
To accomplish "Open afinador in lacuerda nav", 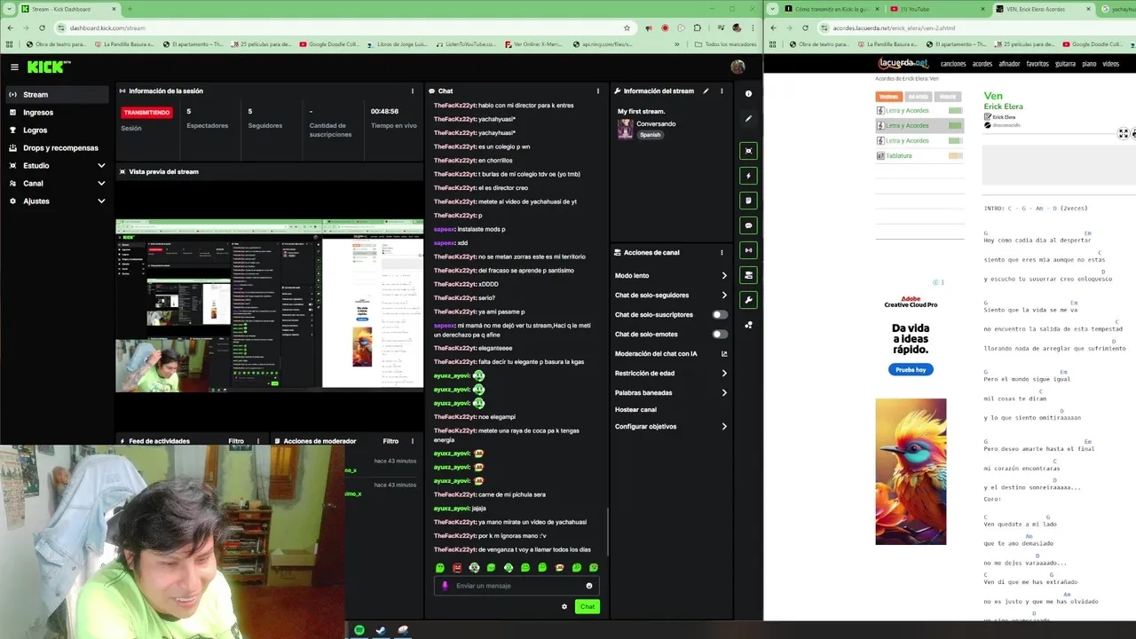I will pyautogui.click(x=1009, y=64).
